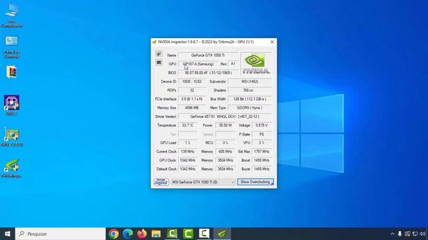This screenshot has height=240, width=428.
Task: Open File Explorer from the taskbar
Action: (156, 234)
